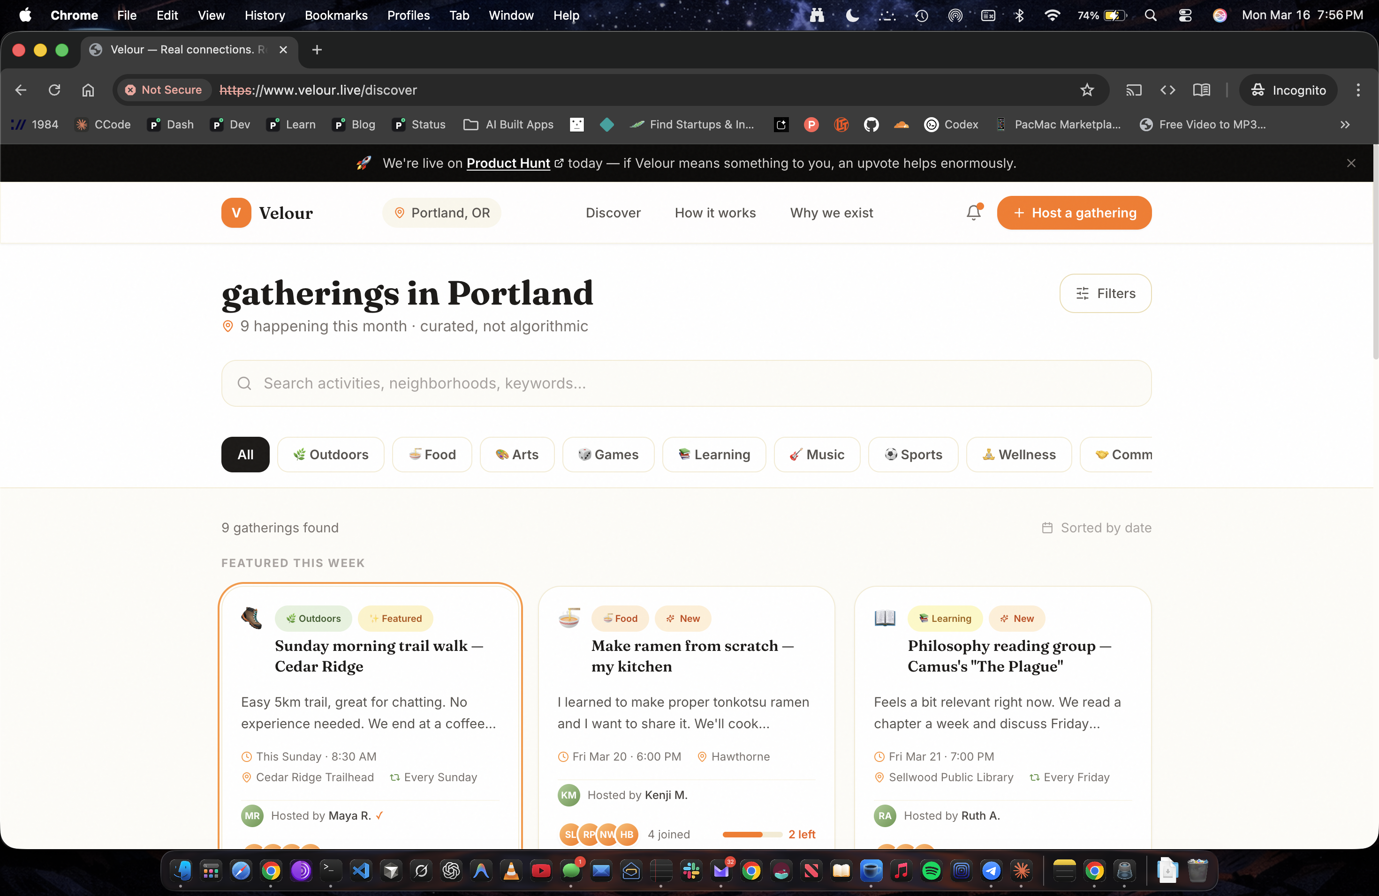Open Spotify from the dock

[x=931, y=871]
